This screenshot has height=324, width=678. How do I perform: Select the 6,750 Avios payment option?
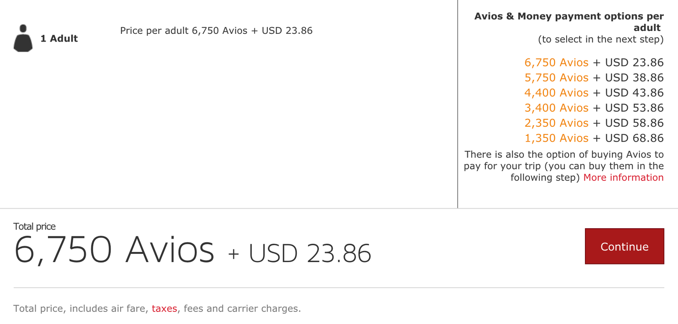pos(556,62)
